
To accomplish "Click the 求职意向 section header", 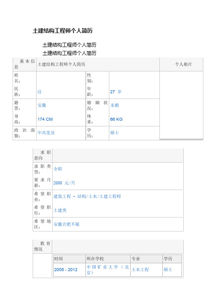I will [x=43, y=155].
